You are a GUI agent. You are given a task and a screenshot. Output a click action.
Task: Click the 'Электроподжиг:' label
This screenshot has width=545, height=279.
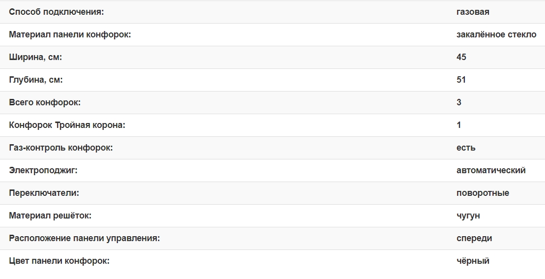click(43, 170)
